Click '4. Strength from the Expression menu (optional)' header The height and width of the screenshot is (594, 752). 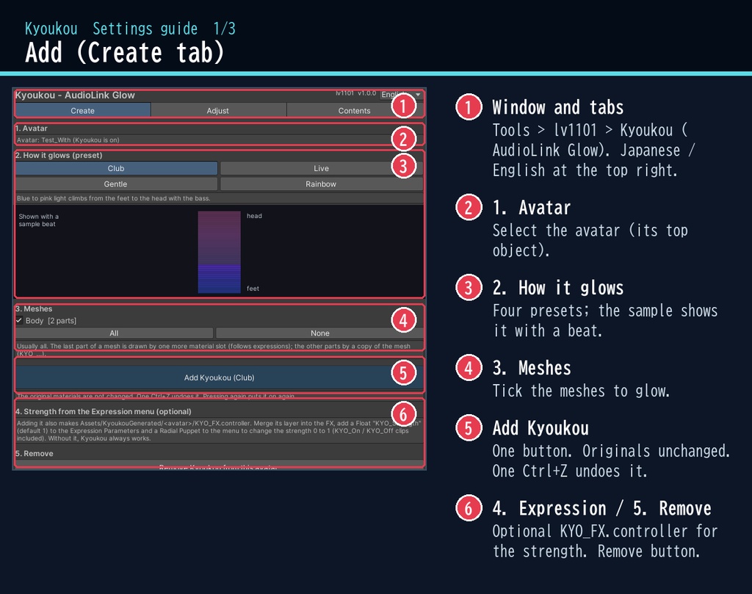(x=103, y=411)
